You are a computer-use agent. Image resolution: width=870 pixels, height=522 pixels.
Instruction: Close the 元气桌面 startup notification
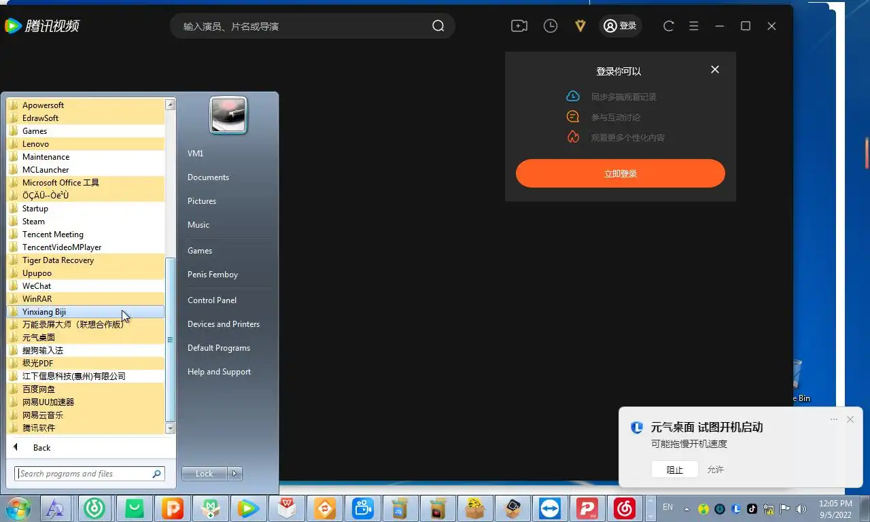(850, 419)
